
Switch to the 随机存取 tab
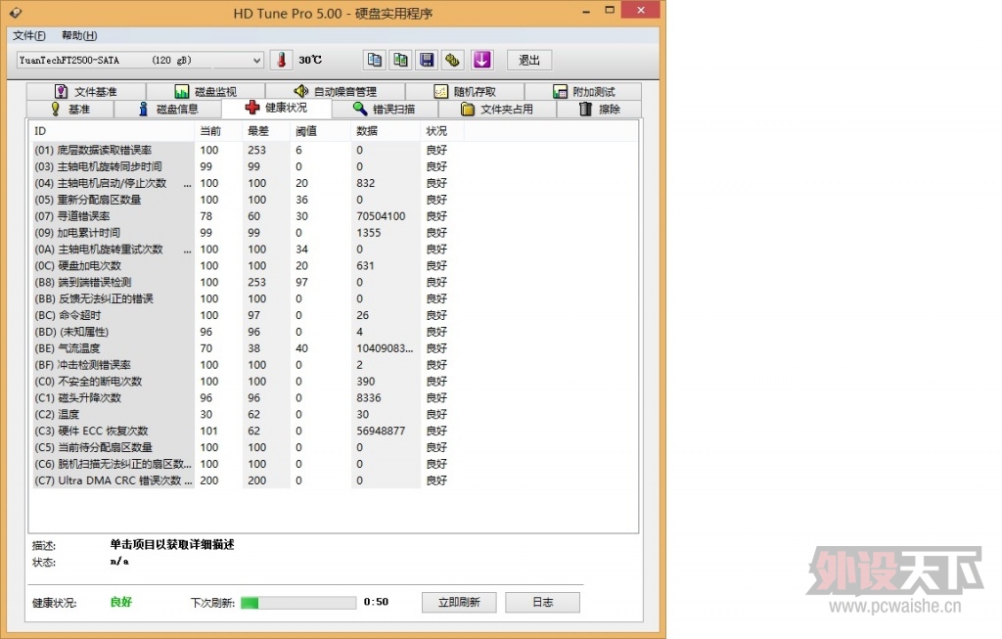[465, 91]
